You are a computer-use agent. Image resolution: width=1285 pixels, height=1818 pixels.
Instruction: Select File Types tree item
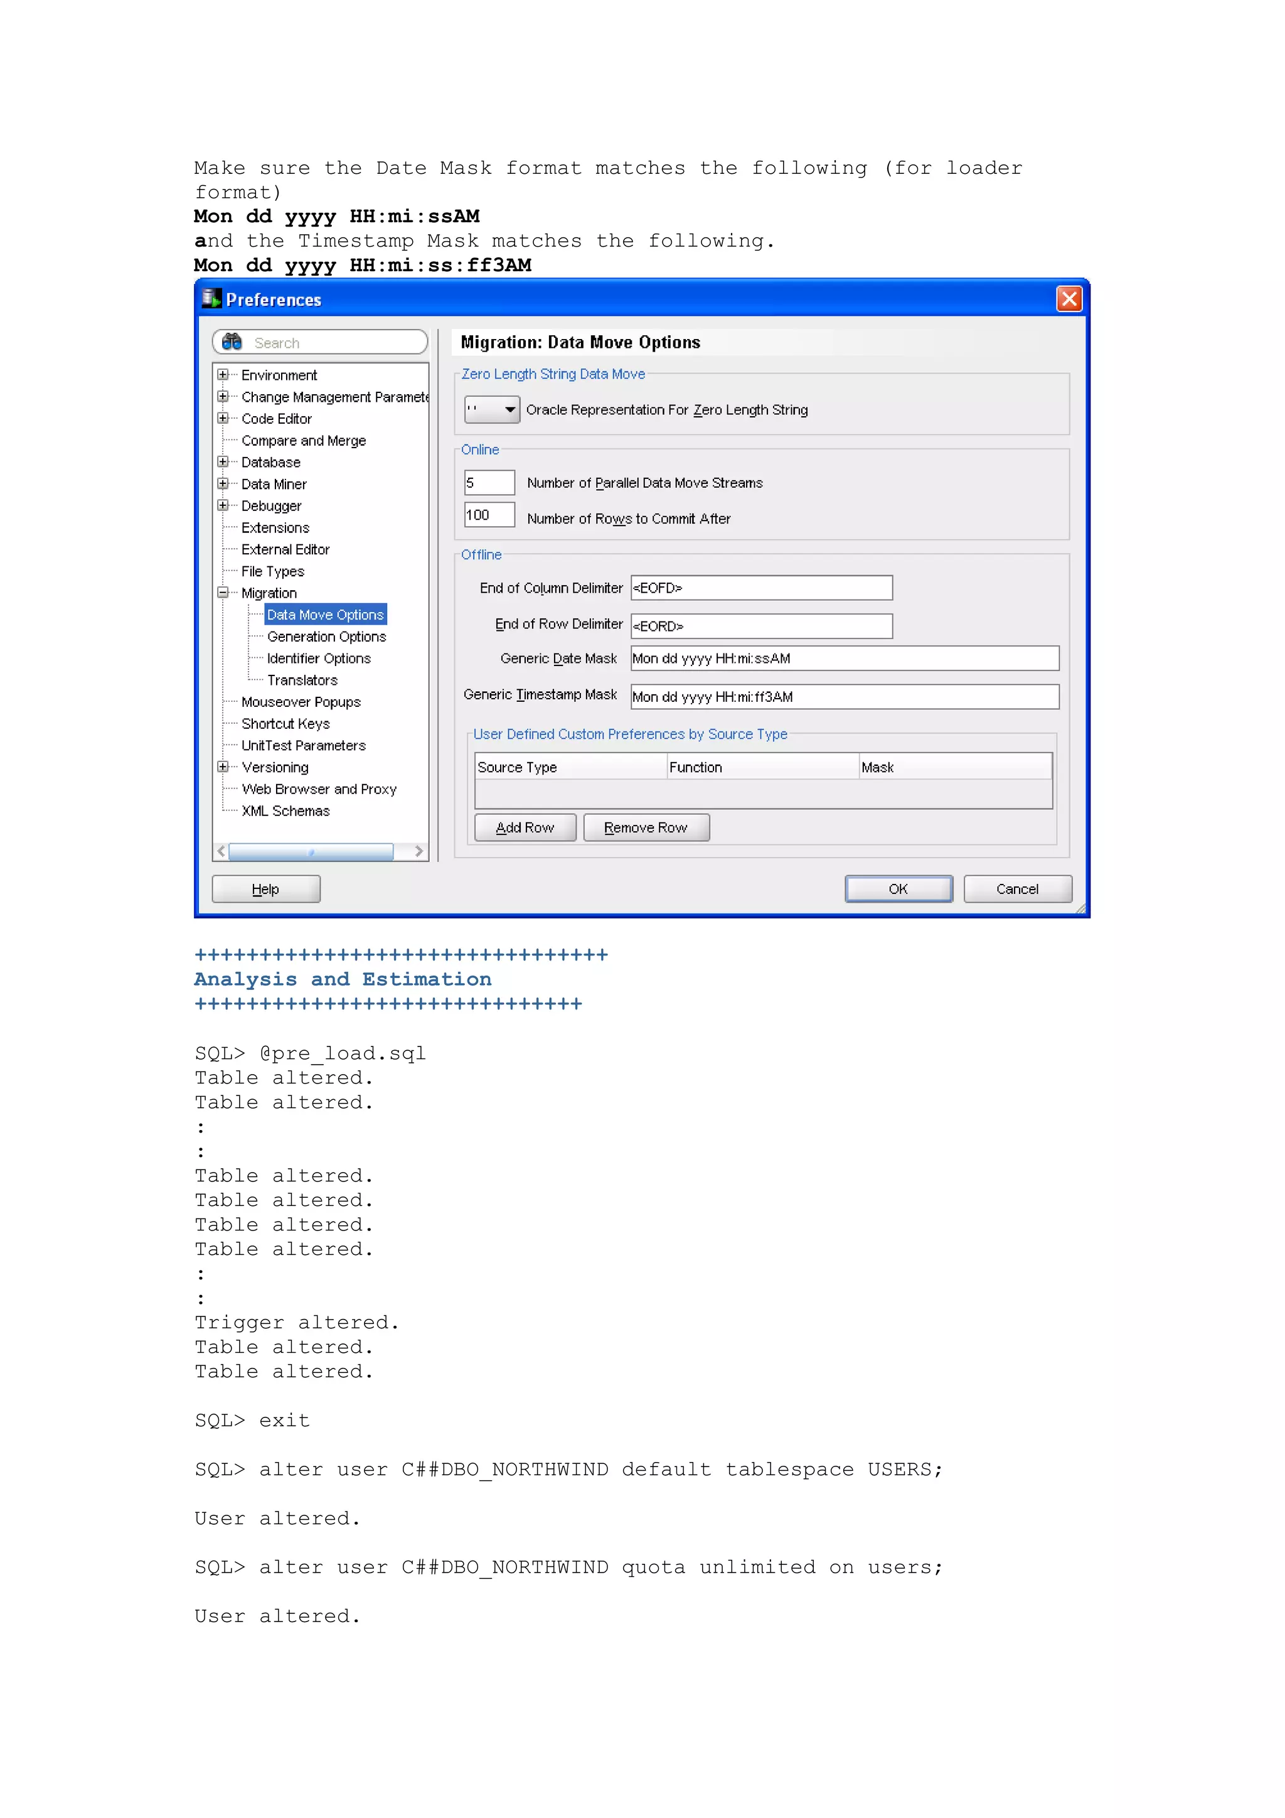272,571
